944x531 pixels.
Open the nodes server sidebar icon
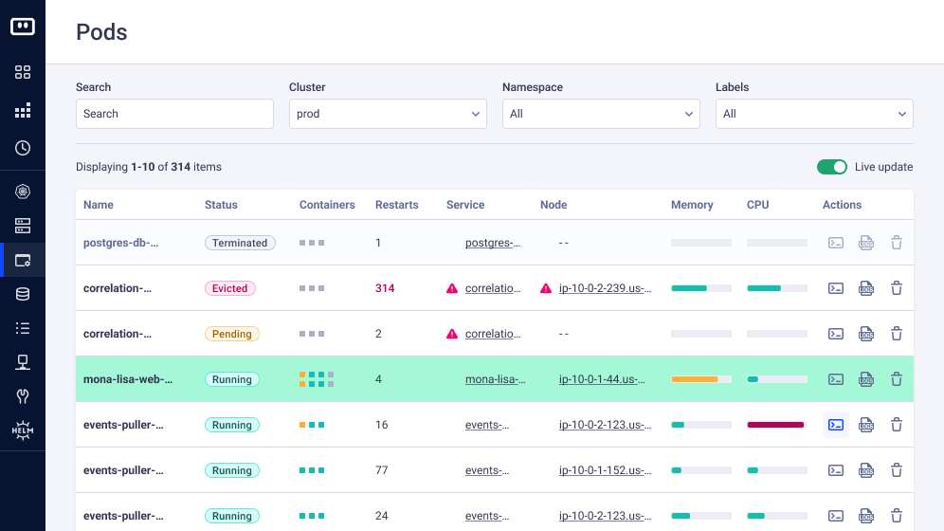point(23,226)
